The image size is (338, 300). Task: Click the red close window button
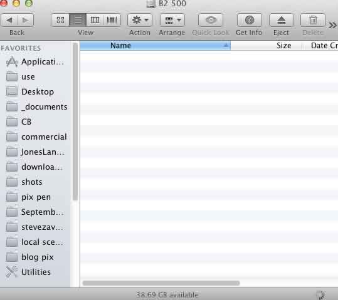(4, 3)
